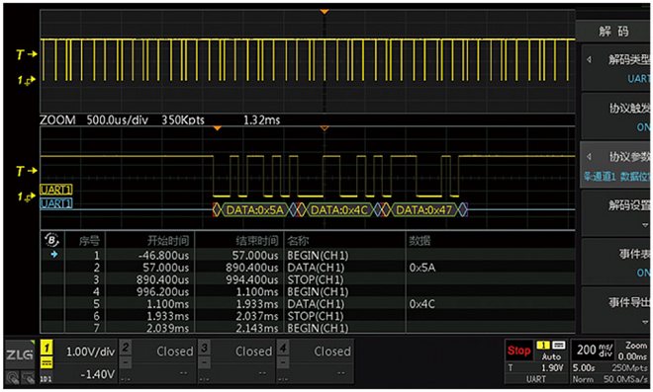
Task: Click the 名称 column header
Action: point(298,241)
